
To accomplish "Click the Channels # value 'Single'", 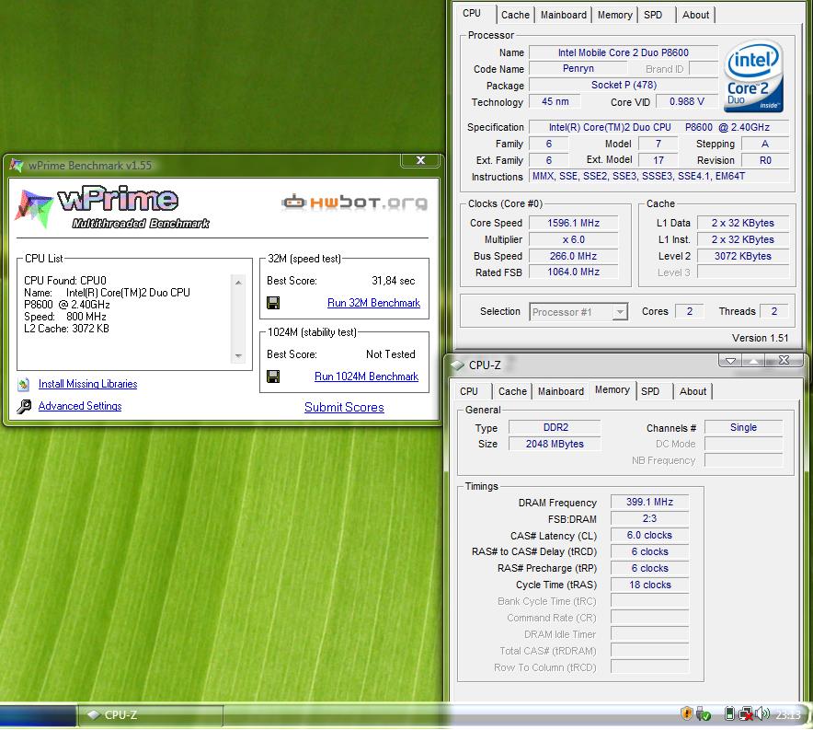I will point(743,427).
